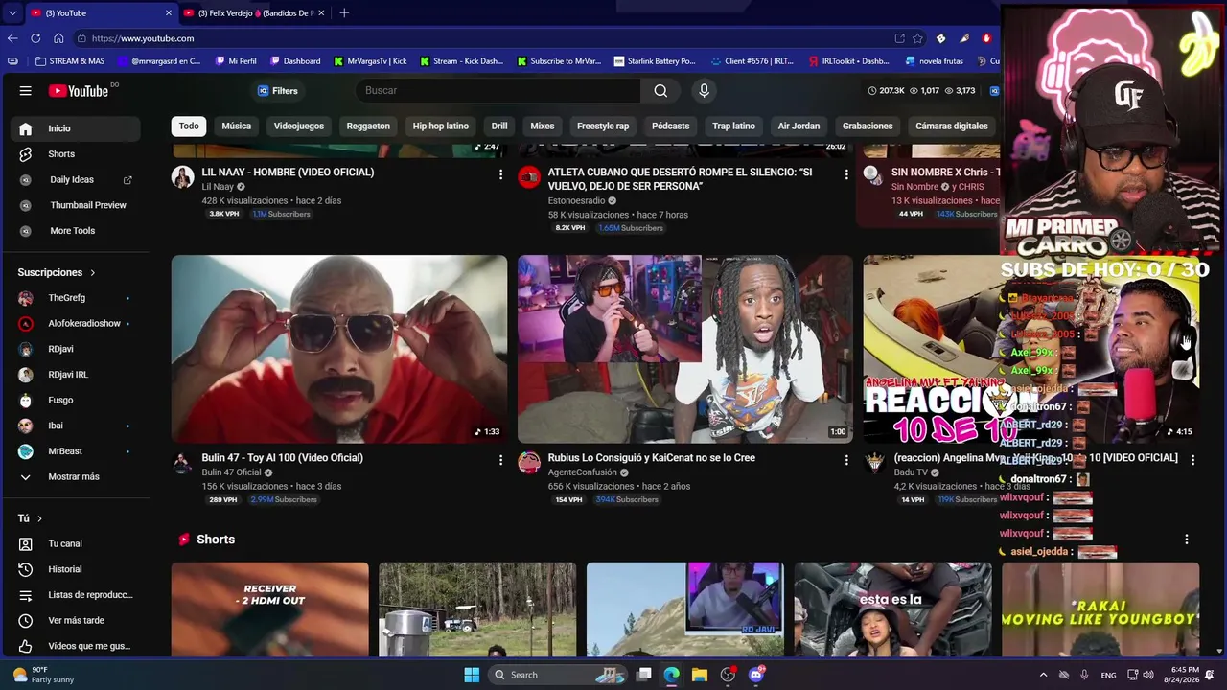
Task: Select the Todo filter chip
Action: (x=189, y=126)
